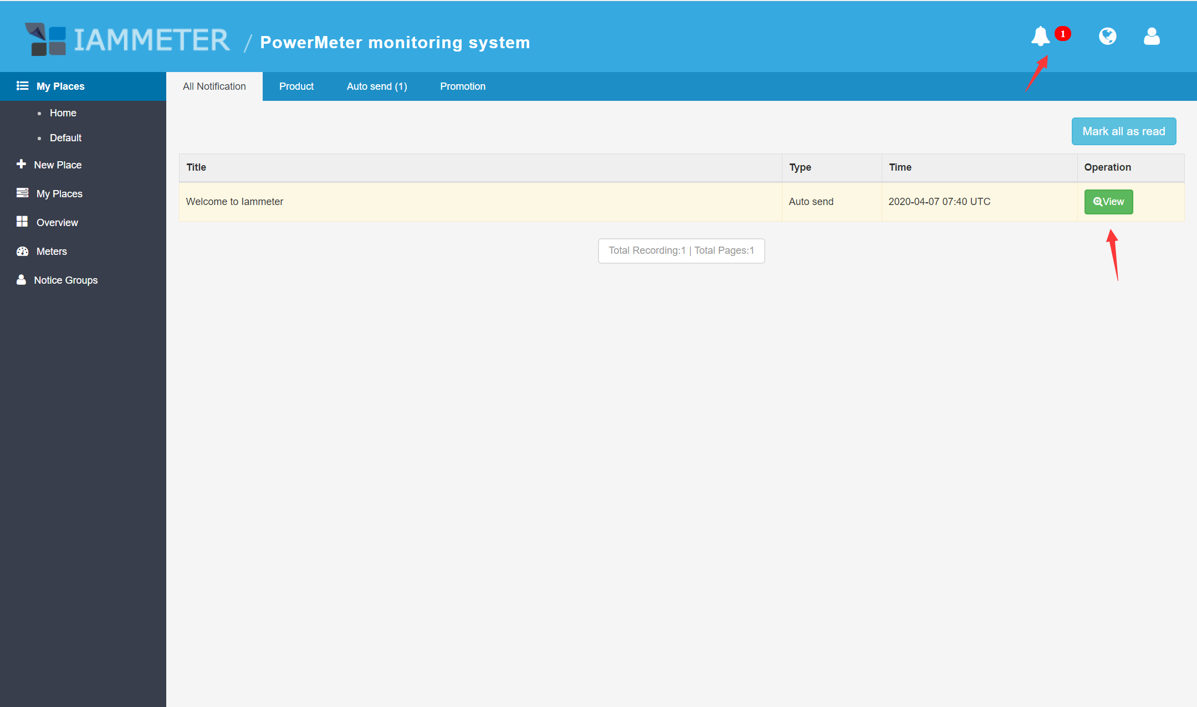Select the All Notification tab
This screenshot has width=1197, height=707.
point(214,86)
